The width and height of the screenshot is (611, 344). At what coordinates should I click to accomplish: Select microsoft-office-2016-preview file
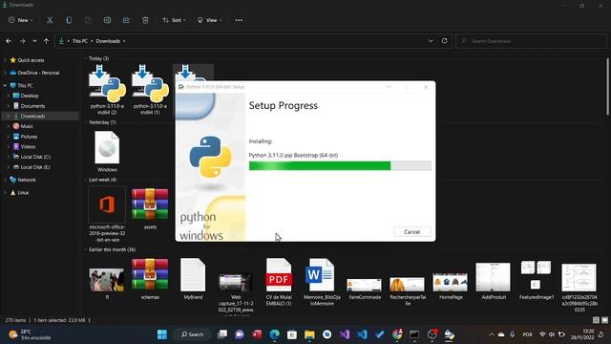(107, 214)
